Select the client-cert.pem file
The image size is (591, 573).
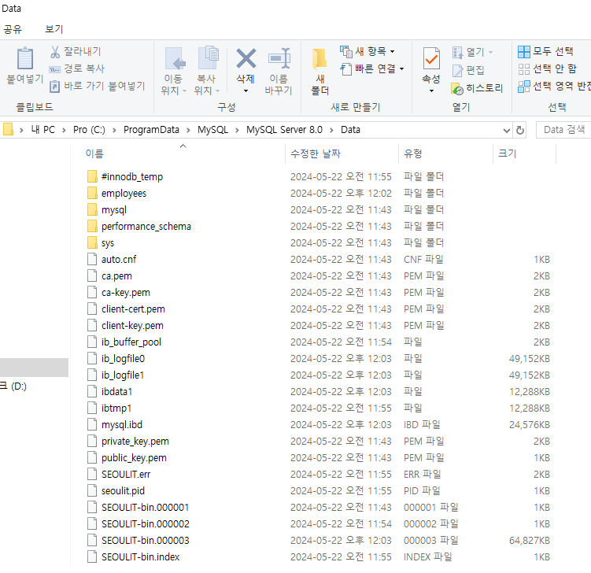click(126, 309)
